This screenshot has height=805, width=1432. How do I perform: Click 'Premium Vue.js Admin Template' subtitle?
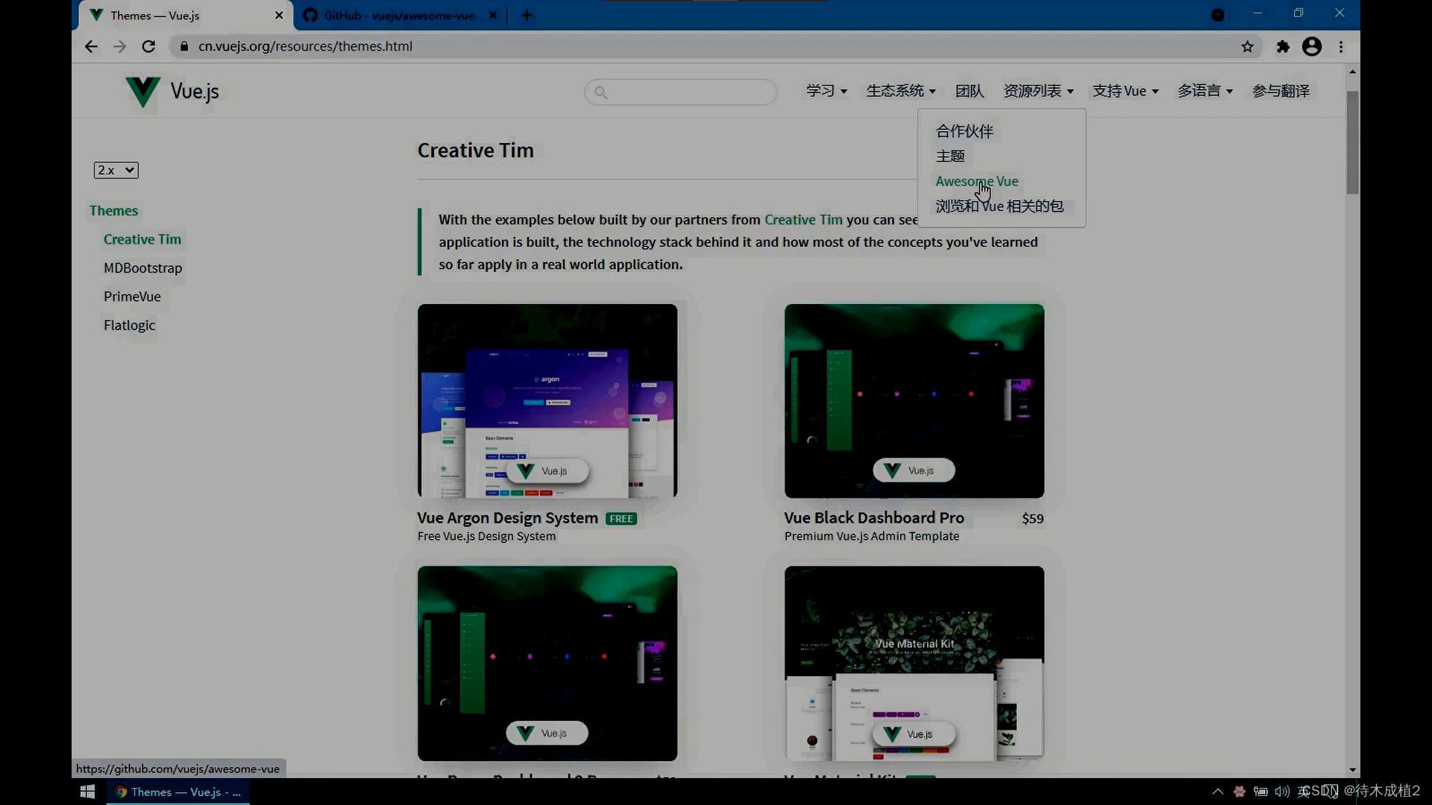coord(872,537)
